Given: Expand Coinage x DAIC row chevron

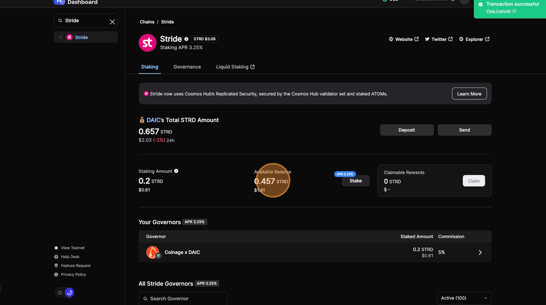Looking at the screenshot, I should [x=480, y=252].
